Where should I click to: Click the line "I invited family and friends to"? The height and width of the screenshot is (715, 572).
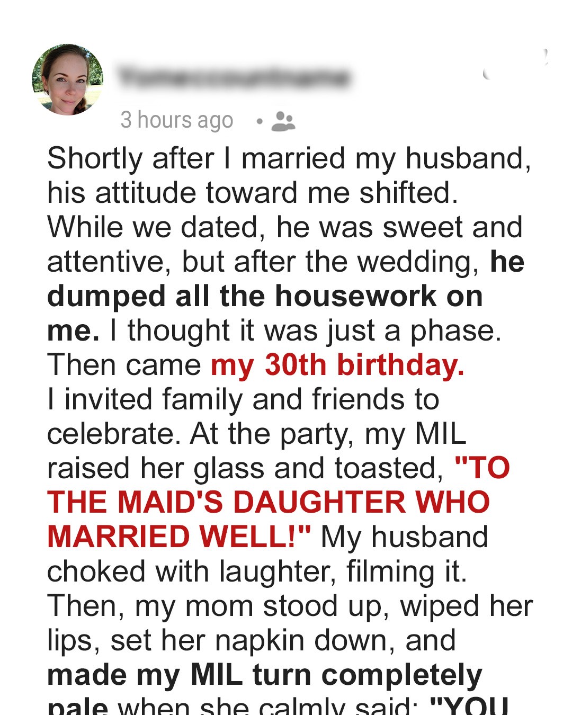pos(243,399)
